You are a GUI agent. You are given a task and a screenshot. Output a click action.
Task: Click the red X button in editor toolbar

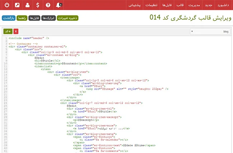click(16, 32)
